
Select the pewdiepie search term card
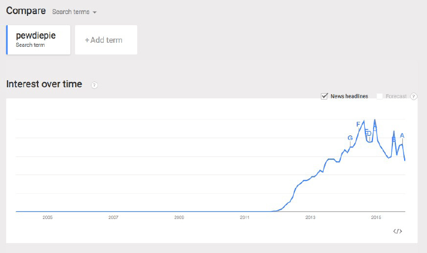tap(38, 40)
